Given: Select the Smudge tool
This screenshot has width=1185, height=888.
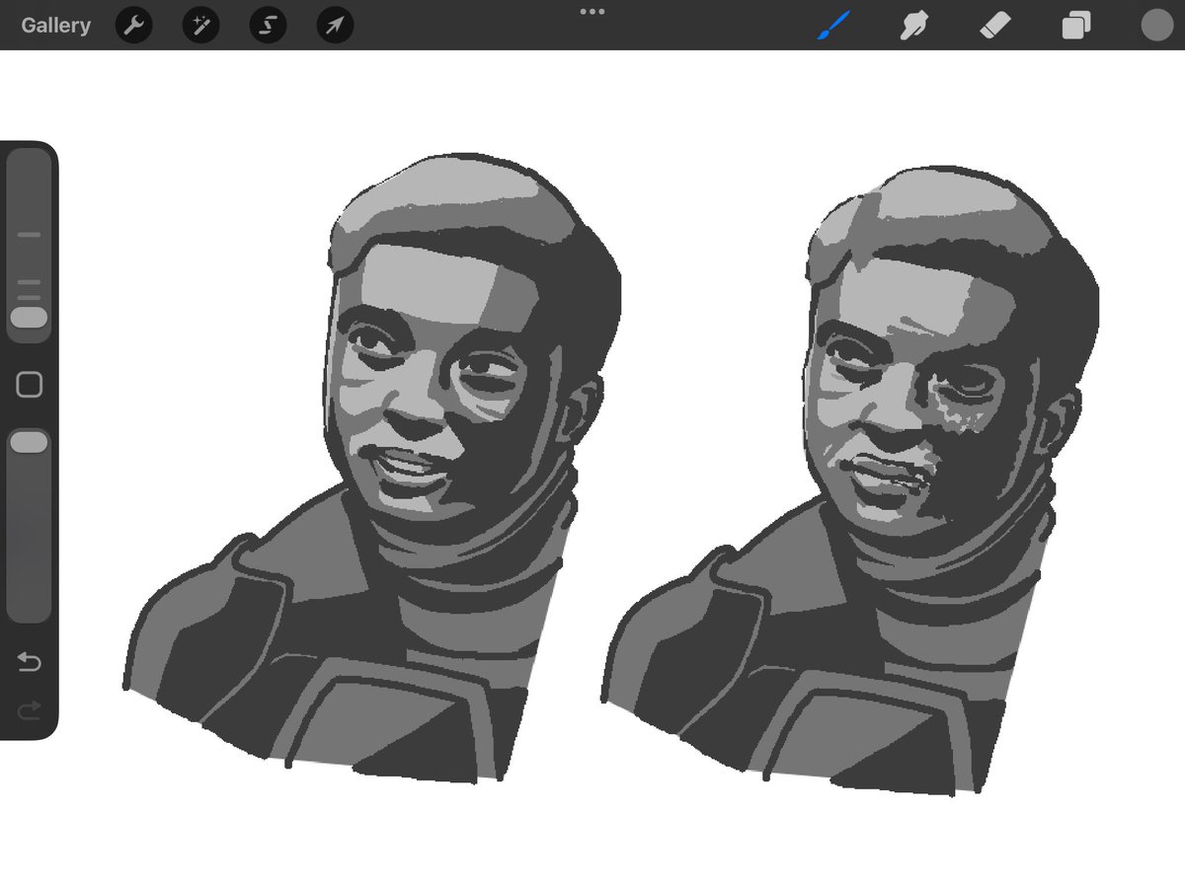Looking at the screenshot, I should [x=912, y=25].
